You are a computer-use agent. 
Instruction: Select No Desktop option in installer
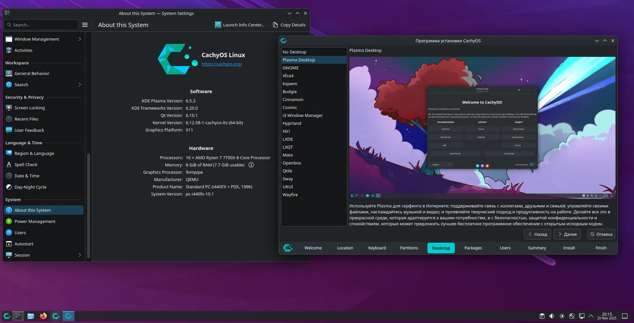click(314, 52)
